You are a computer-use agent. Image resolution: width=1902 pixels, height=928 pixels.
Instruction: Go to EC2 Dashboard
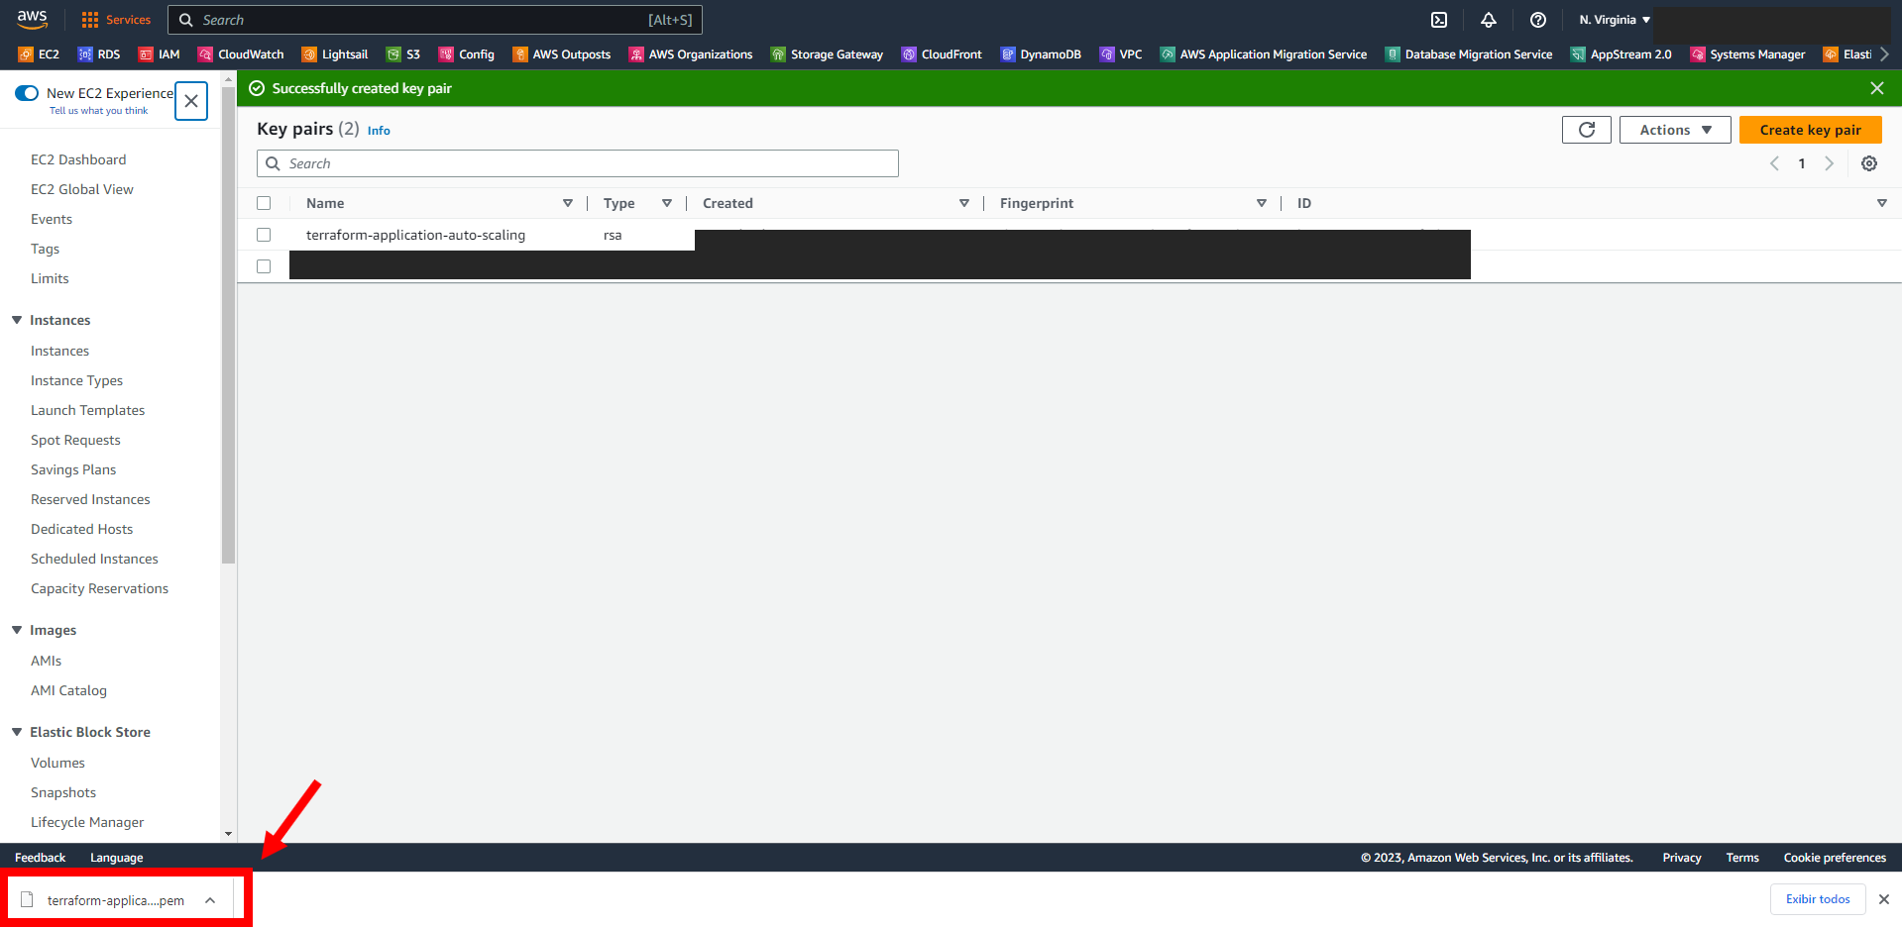(78, 159)
